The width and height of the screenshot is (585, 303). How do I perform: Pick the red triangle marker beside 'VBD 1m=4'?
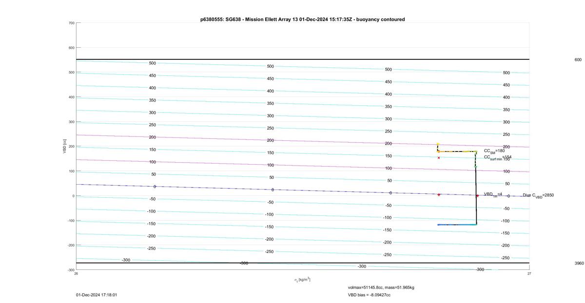477,196
